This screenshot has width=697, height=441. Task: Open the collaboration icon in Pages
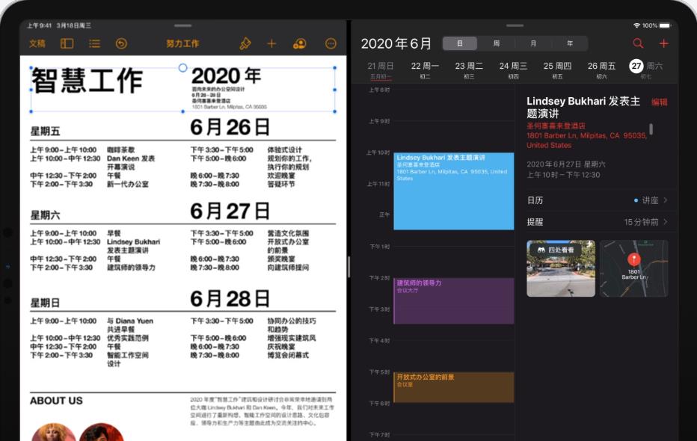[299, 43]
